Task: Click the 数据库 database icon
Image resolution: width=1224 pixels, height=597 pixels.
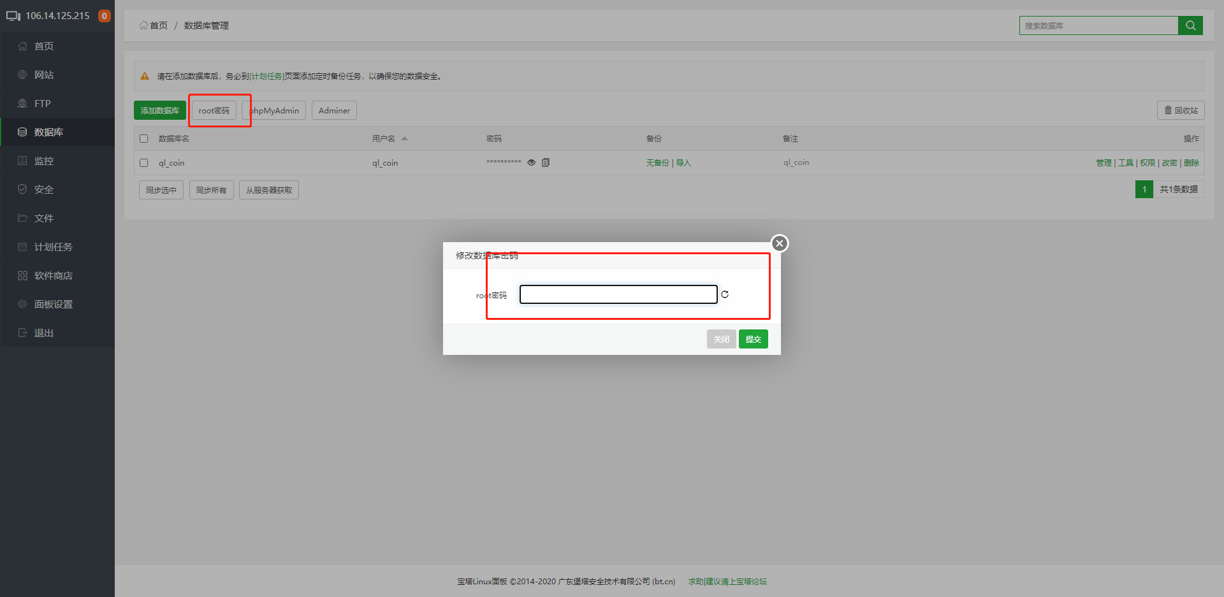Action: pos(22,132)
